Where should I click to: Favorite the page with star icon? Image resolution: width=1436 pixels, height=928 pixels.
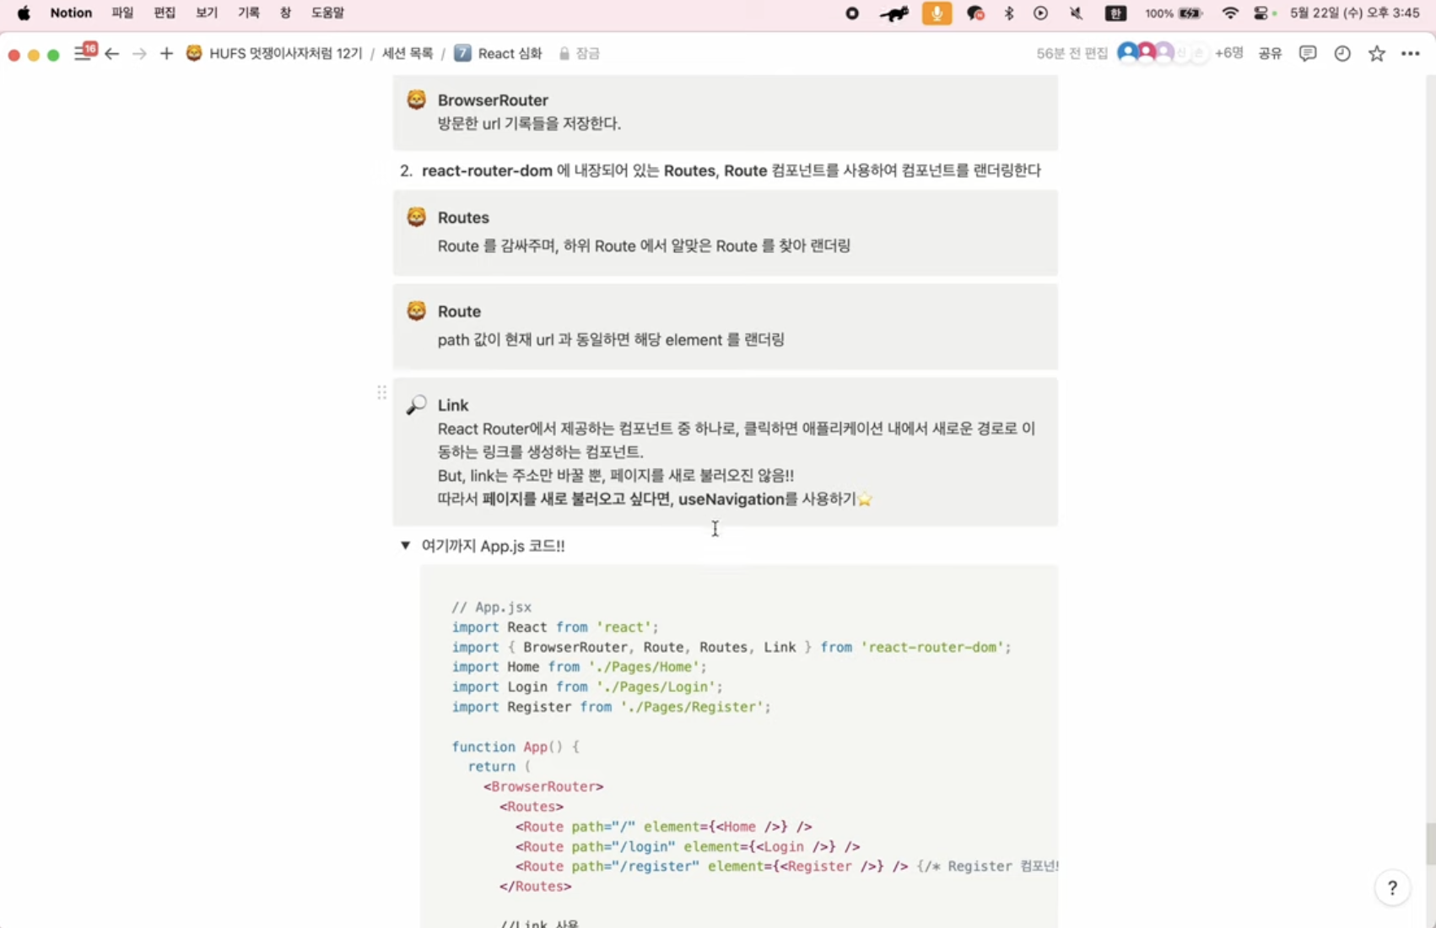click(1377, 53)
